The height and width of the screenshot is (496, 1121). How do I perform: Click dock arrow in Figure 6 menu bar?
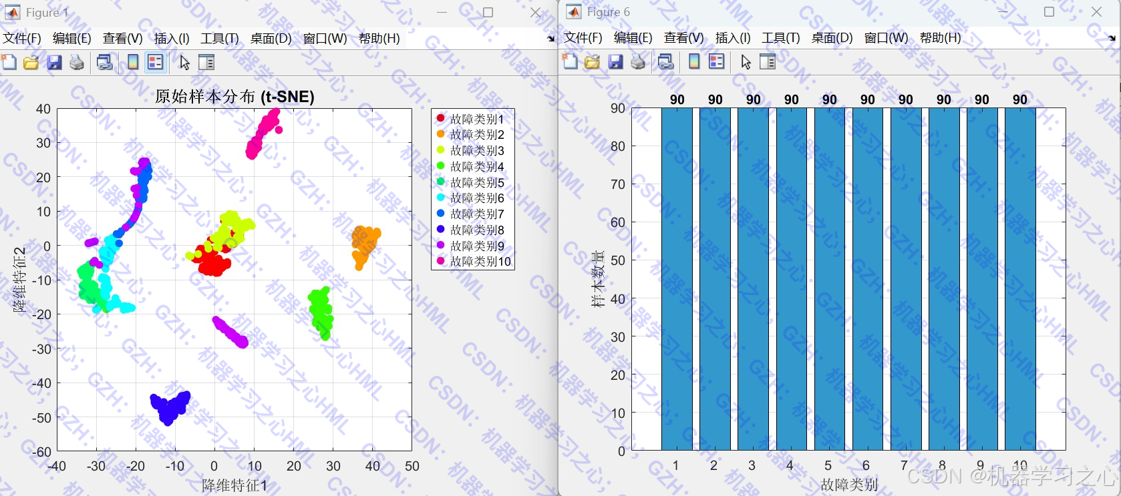pos(1112,38)
